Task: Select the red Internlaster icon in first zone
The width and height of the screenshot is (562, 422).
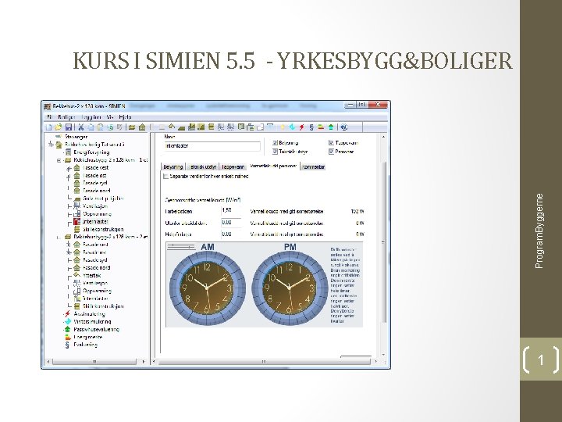Action: click(x=76, y=221)
